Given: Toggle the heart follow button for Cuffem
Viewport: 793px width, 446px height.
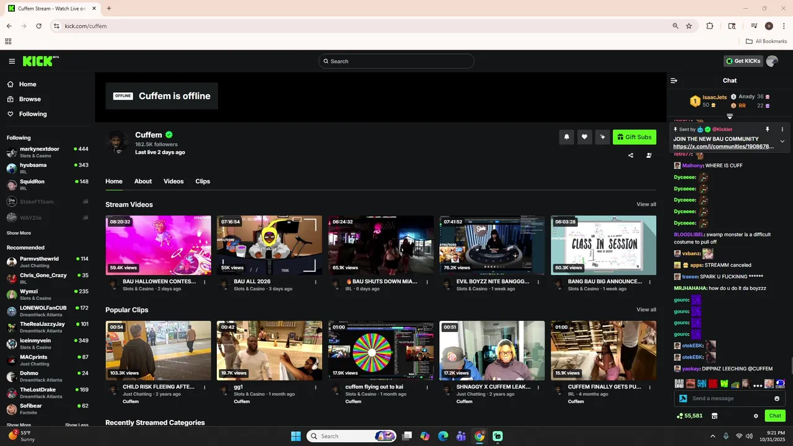Looking at the screenshot, I should (584, 137).
